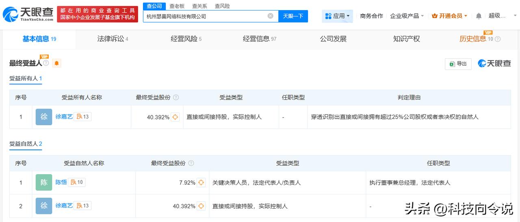The width and height of the screenshot is (520, 222).
Task: Click the 天眼一下 search button
Action: pyautogui.click(x=293, y=16)
